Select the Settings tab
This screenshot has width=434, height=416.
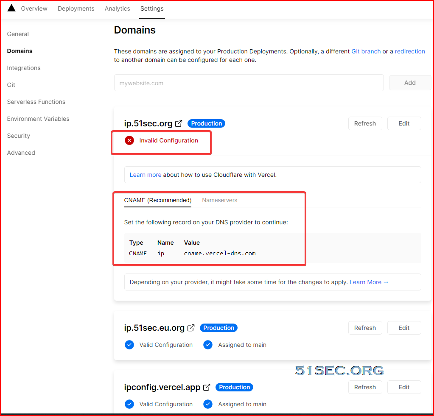click(152, 8)
